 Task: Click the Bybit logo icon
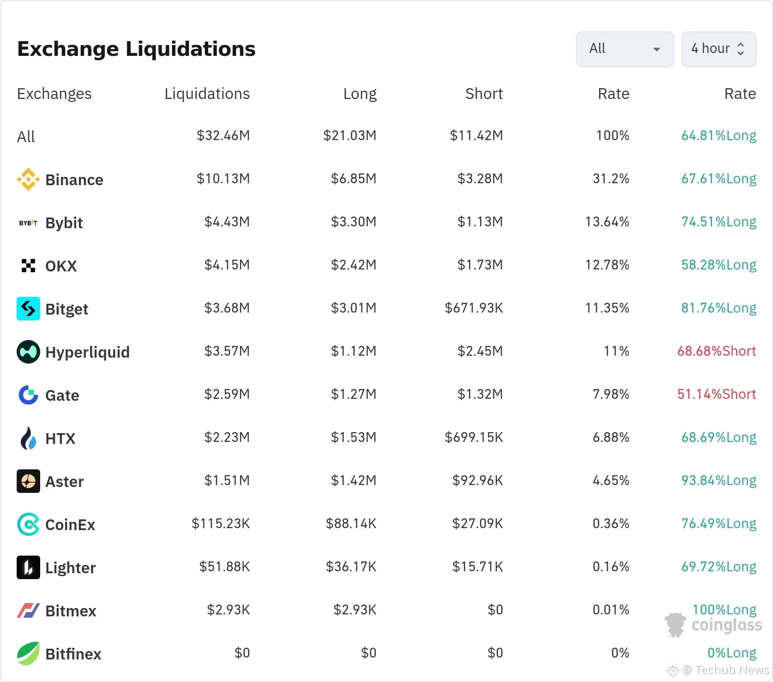click(x=28, y=223)
